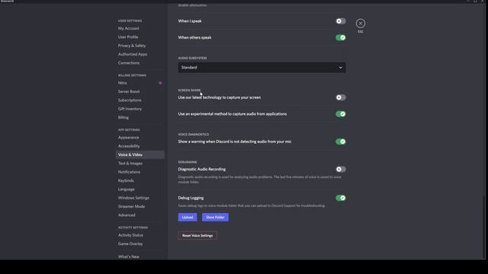Click Reset Voice Settings button
The height and width of the screenshot is (274, 488).
point(197,235)
